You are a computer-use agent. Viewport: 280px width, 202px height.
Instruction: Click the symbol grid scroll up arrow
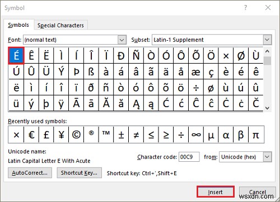click(267, 51)
